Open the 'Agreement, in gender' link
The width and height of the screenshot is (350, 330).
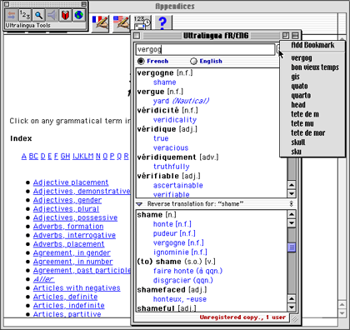click(72, 253)
